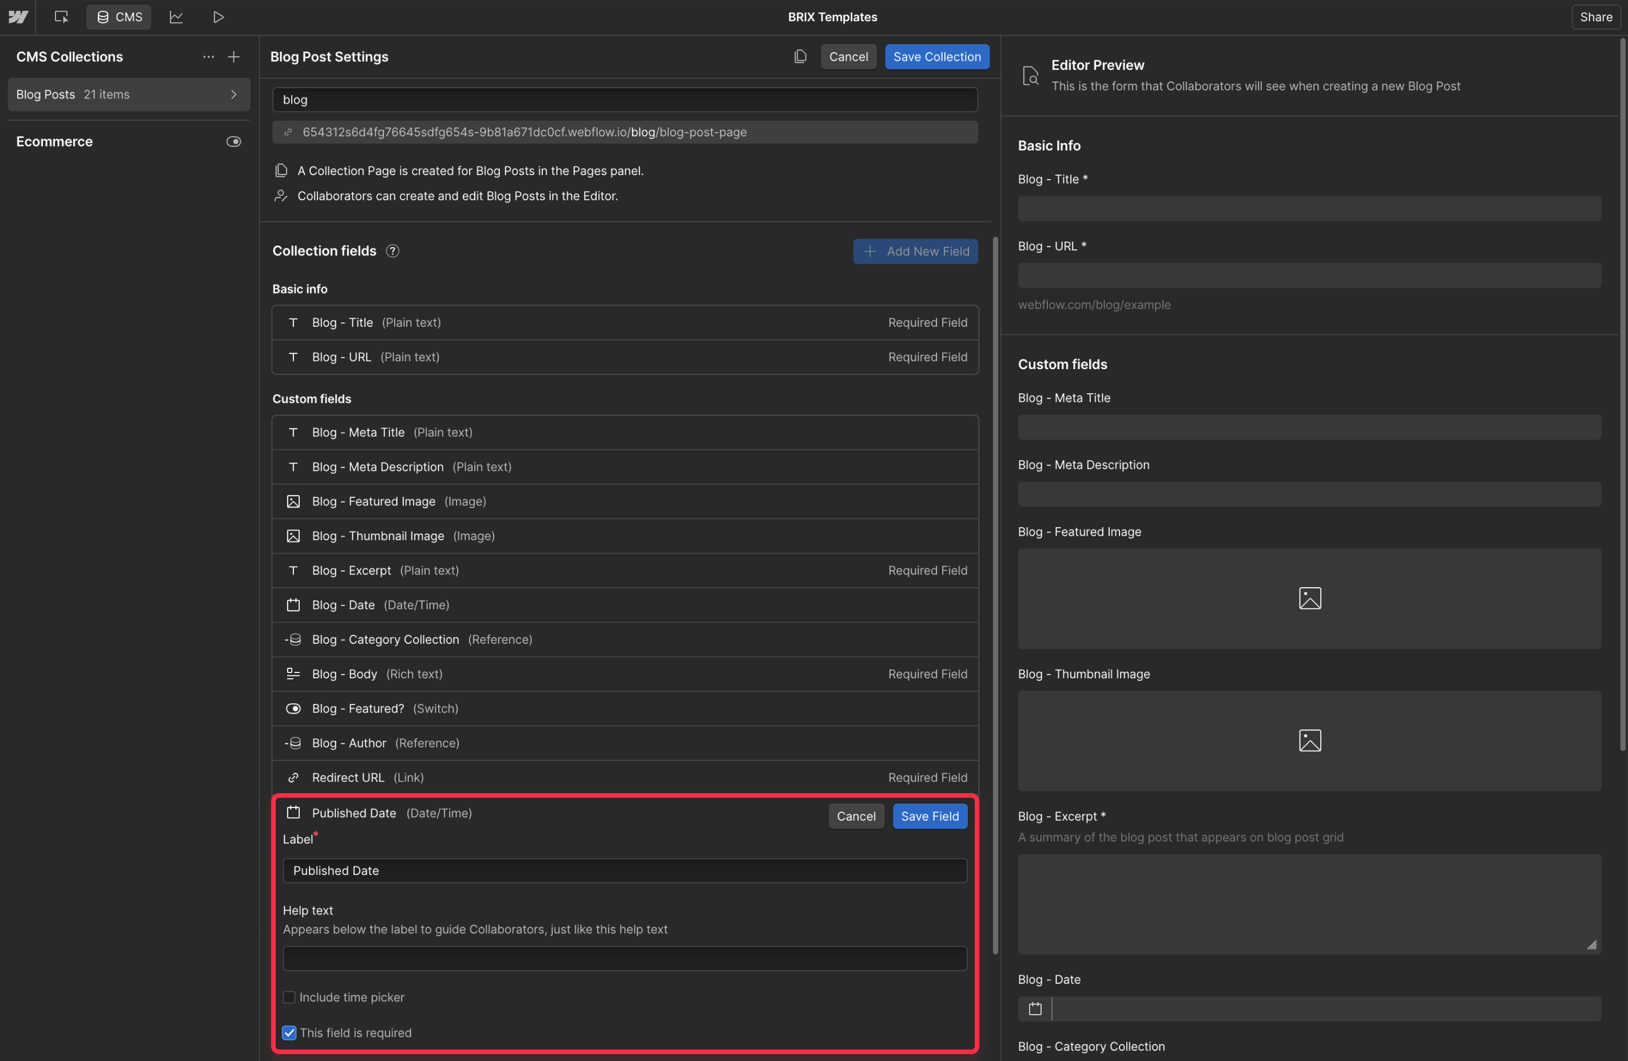Click Blog - Category Collection reference icon
Viewport: 1628px width, 1061px height.
[x=293, y=639]
